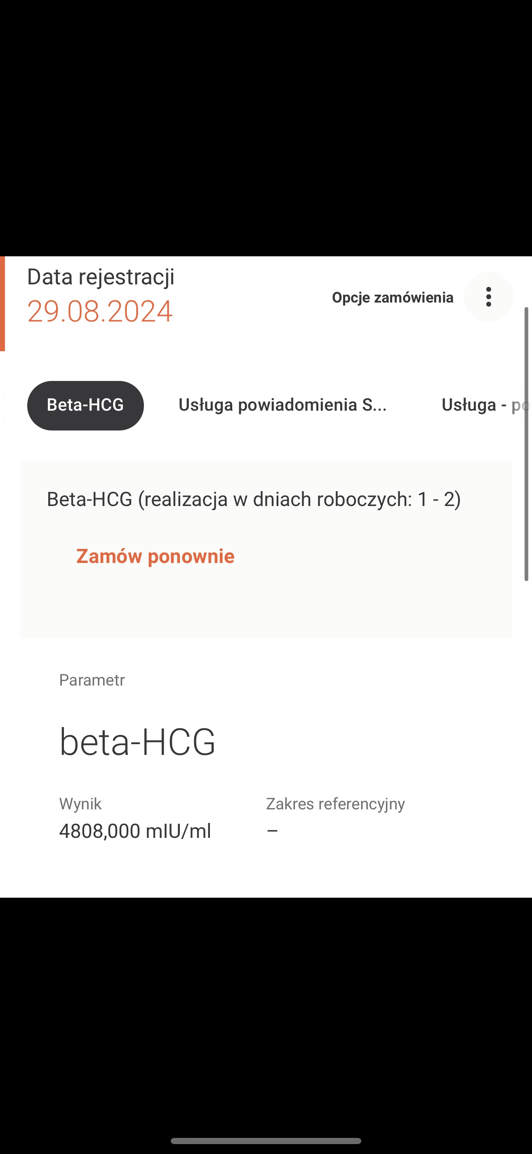
Task: Click the vertical scrollbar on the right
Action: 527,444
